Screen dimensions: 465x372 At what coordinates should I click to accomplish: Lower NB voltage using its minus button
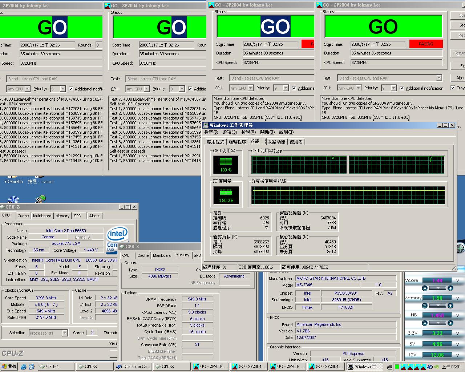[x=424, y=323]
